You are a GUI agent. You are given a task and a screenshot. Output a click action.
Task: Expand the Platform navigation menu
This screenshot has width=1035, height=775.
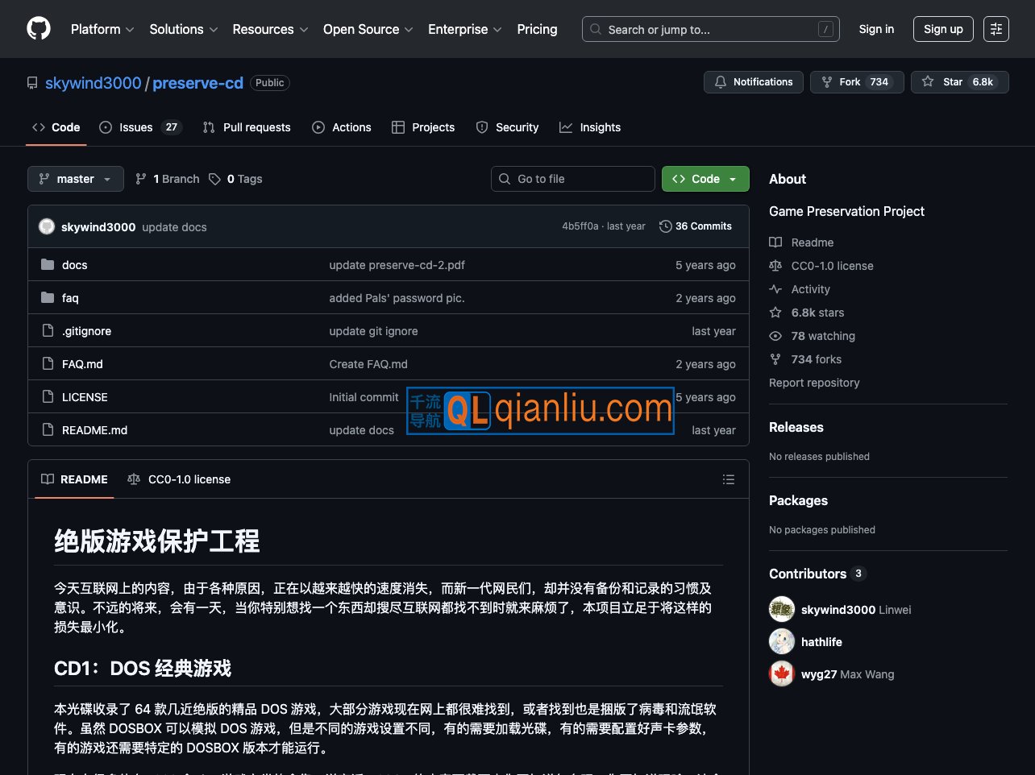pyautogui.click(x=102, y=29)
